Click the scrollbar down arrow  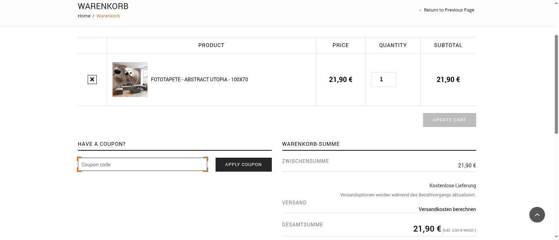point(556,237)
